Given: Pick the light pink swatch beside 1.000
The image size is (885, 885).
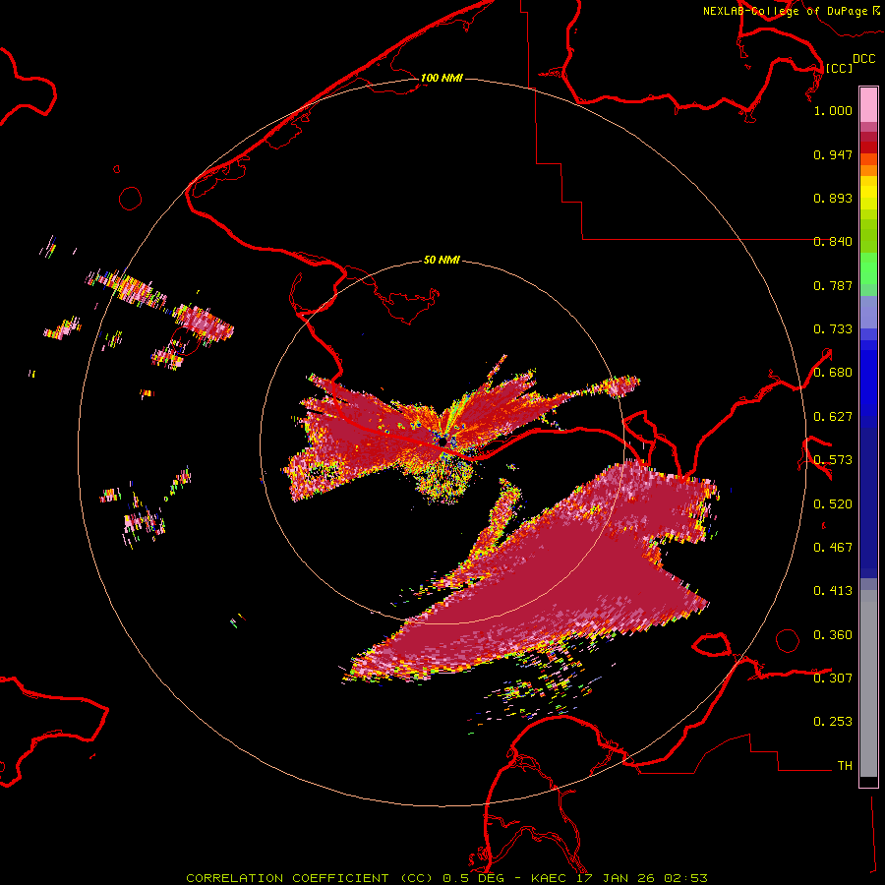Looking at the screenshot, I should [868, 105].
